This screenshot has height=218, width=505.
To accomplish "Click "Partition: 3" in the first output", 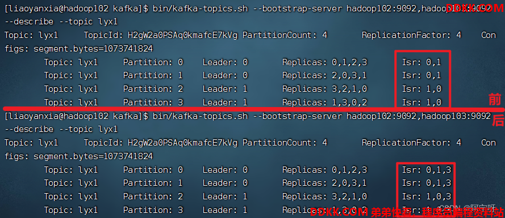I will click(153, 102).
